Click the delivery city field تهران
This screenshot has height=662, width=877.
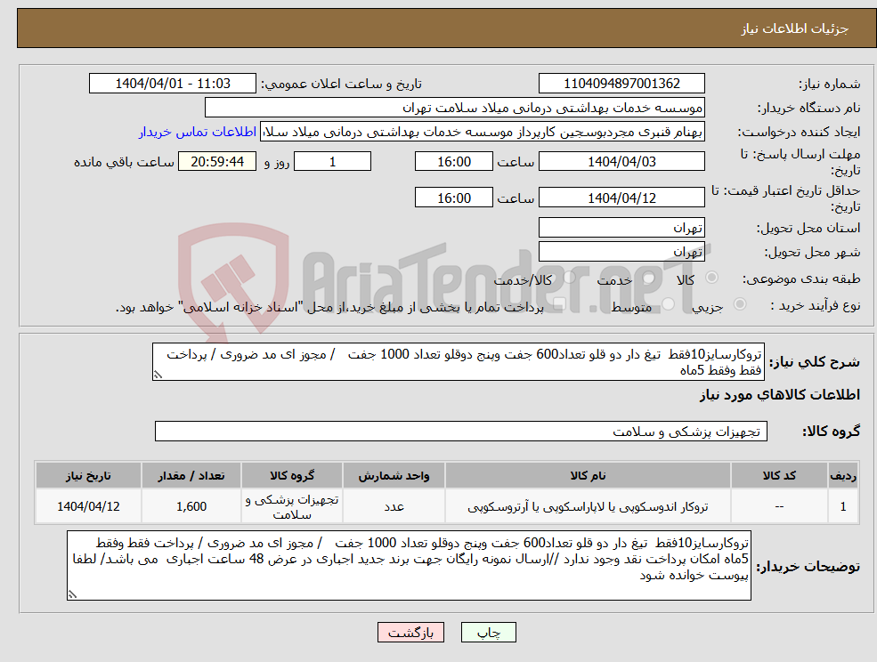(621, 252)
